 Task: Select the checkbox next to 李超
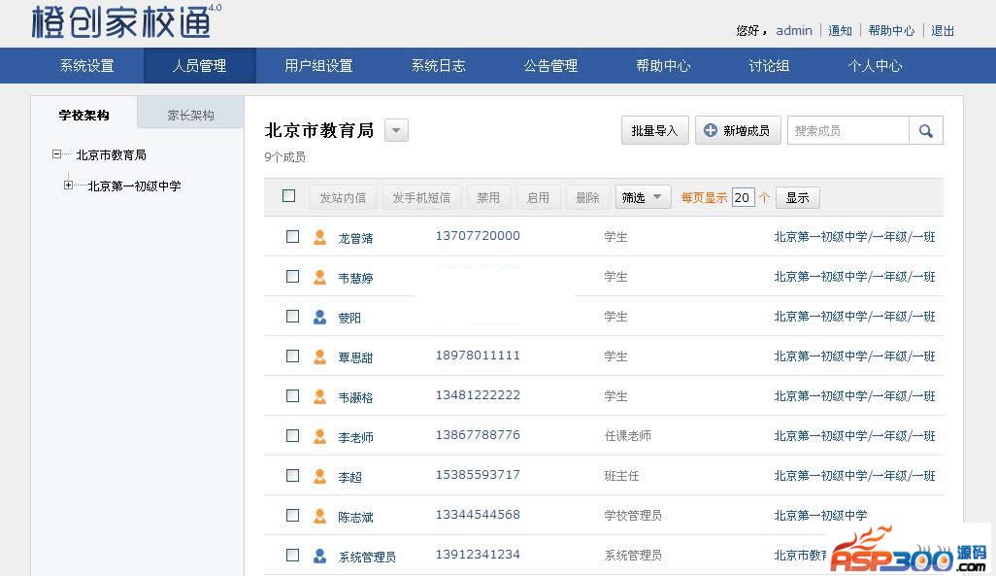(x=292, y=476)
